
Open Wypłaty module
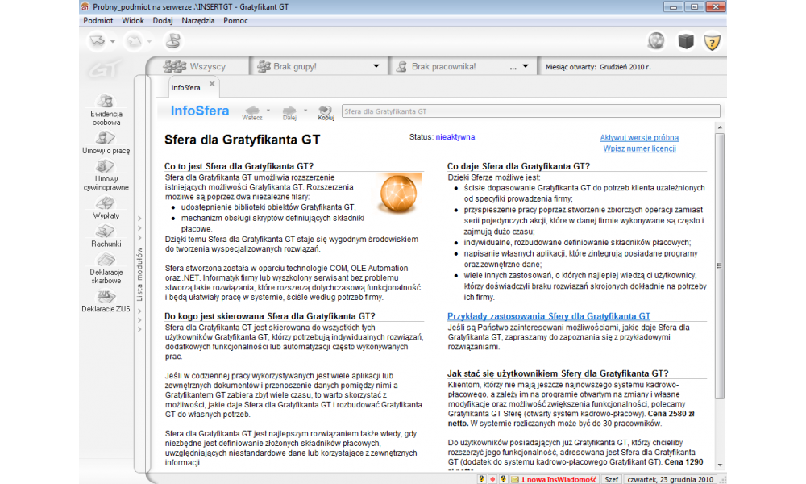pyautogui.click(x=106, y=207)
